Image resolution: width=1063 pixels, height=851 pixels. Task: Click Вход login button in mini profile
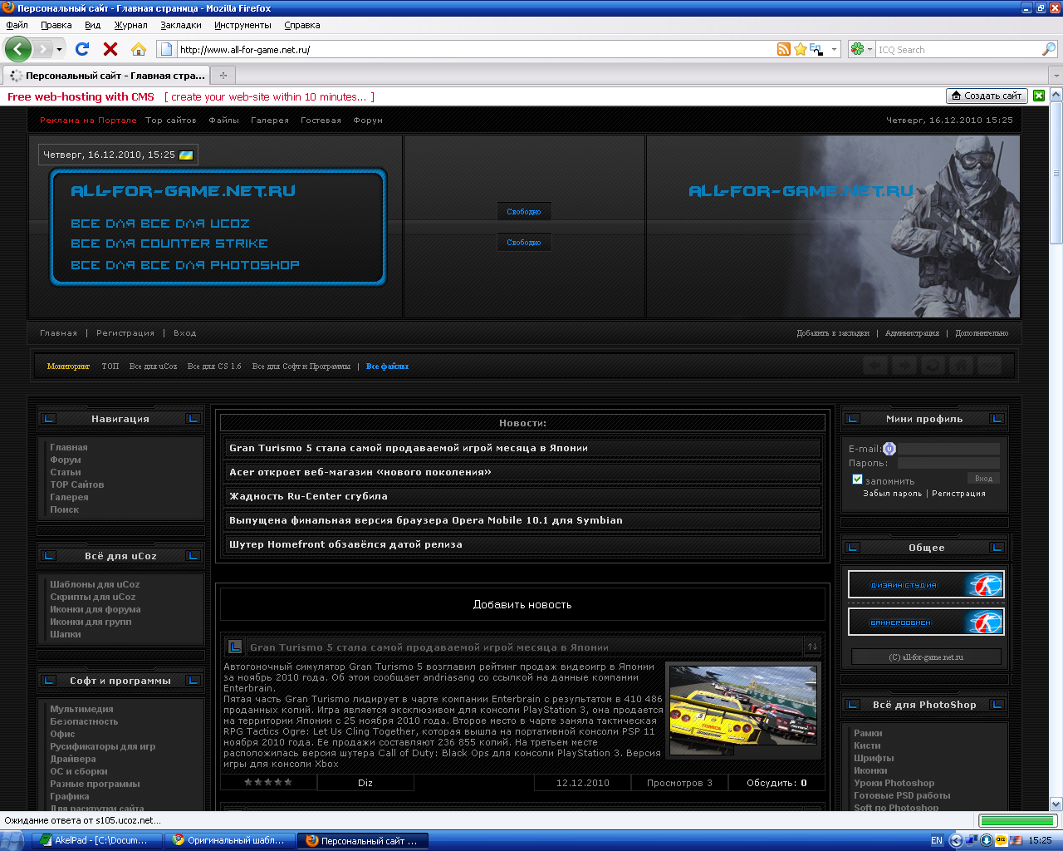click(x=983, y=479)
